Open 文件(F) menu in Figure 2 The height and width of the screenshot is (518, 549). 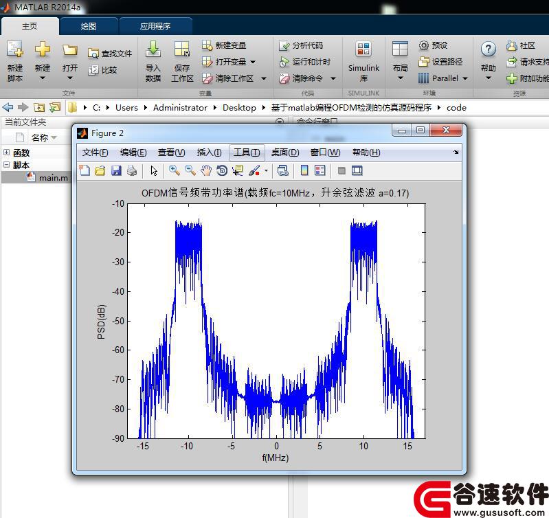95,153
